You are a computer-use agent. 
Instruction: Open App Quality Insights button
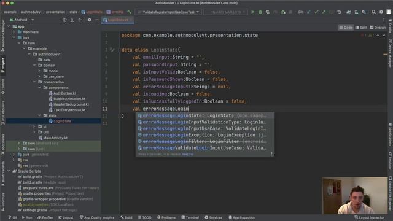tap(97, 217)
